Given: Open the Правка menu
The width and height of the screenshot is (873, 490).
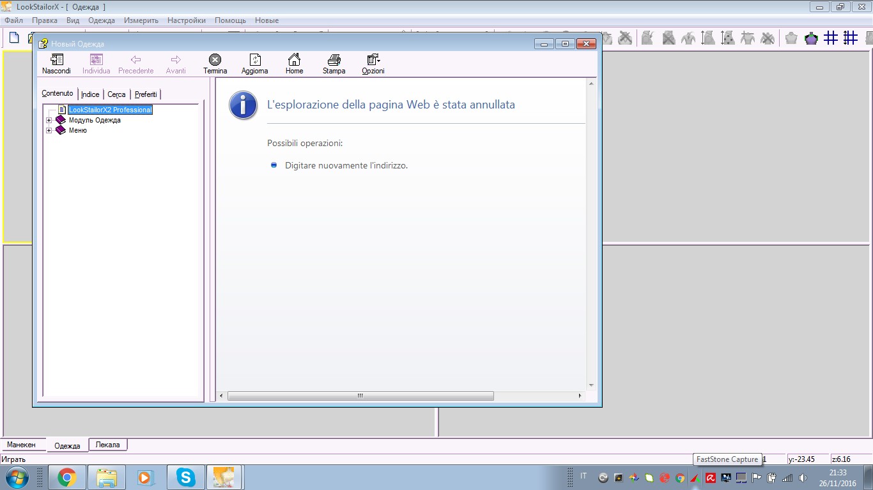Looking at the screenshot, I should 45,20.
